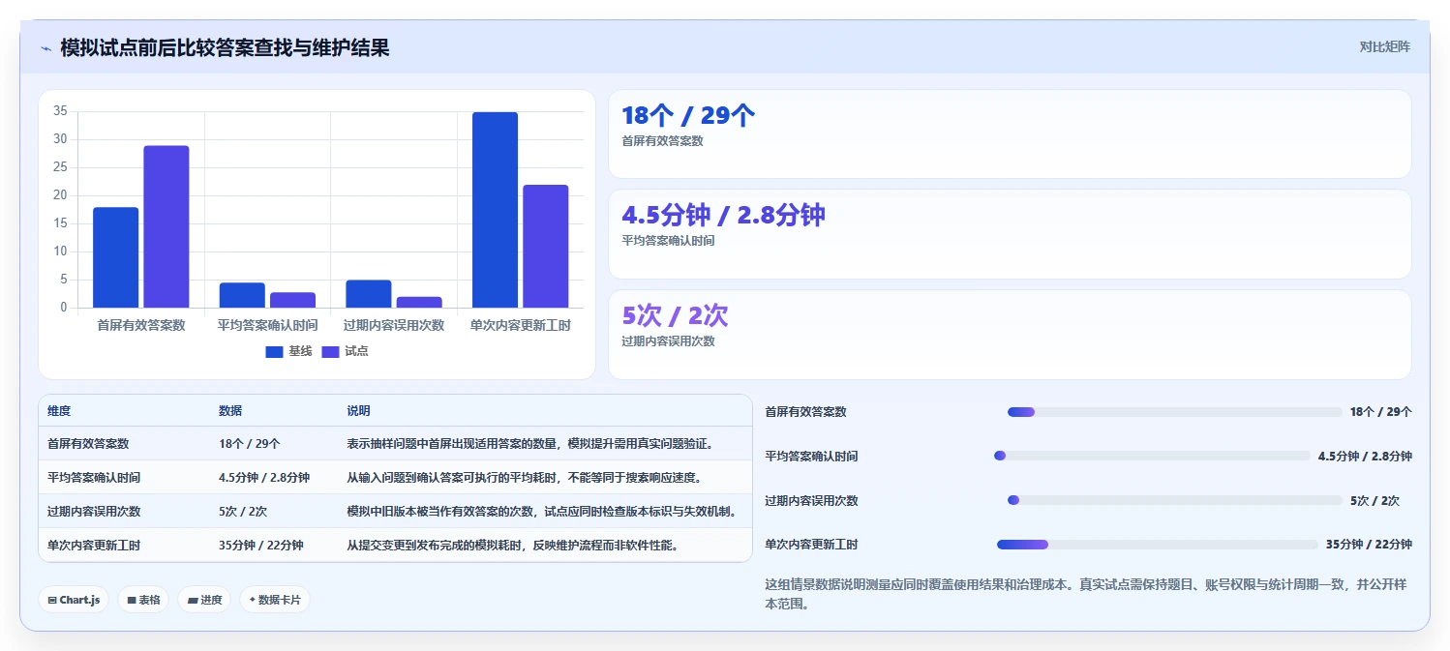1450x651 pixels.
Task: Toggle the 基线 legend item in chart
Action: click(x=288, y=351)
